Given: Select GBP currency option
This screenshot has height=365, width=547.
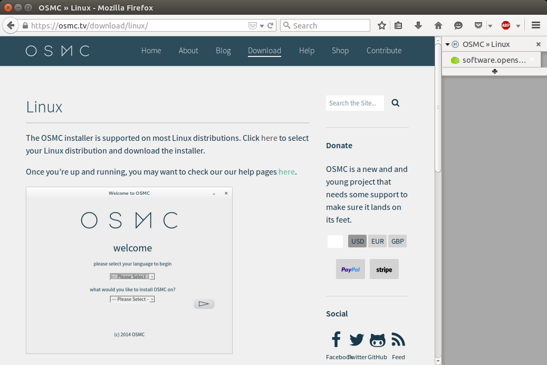Looking at the screenshot, I should click(x=398, y=242).
